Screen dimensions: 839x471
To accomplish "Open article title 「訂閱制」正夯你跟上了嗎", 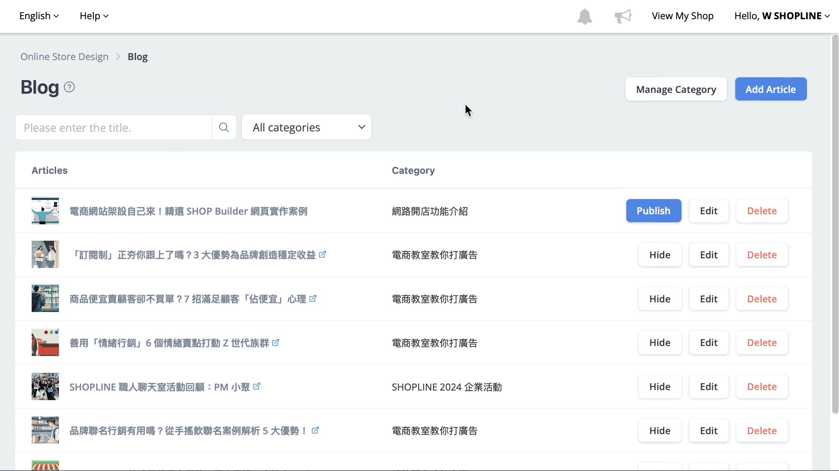I will 193,255.
